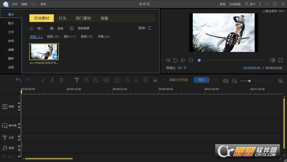The height and width of the screenshot is (162, 287).
Task: Toggle visibility of the 文字 track
Action: click(19, 139)
